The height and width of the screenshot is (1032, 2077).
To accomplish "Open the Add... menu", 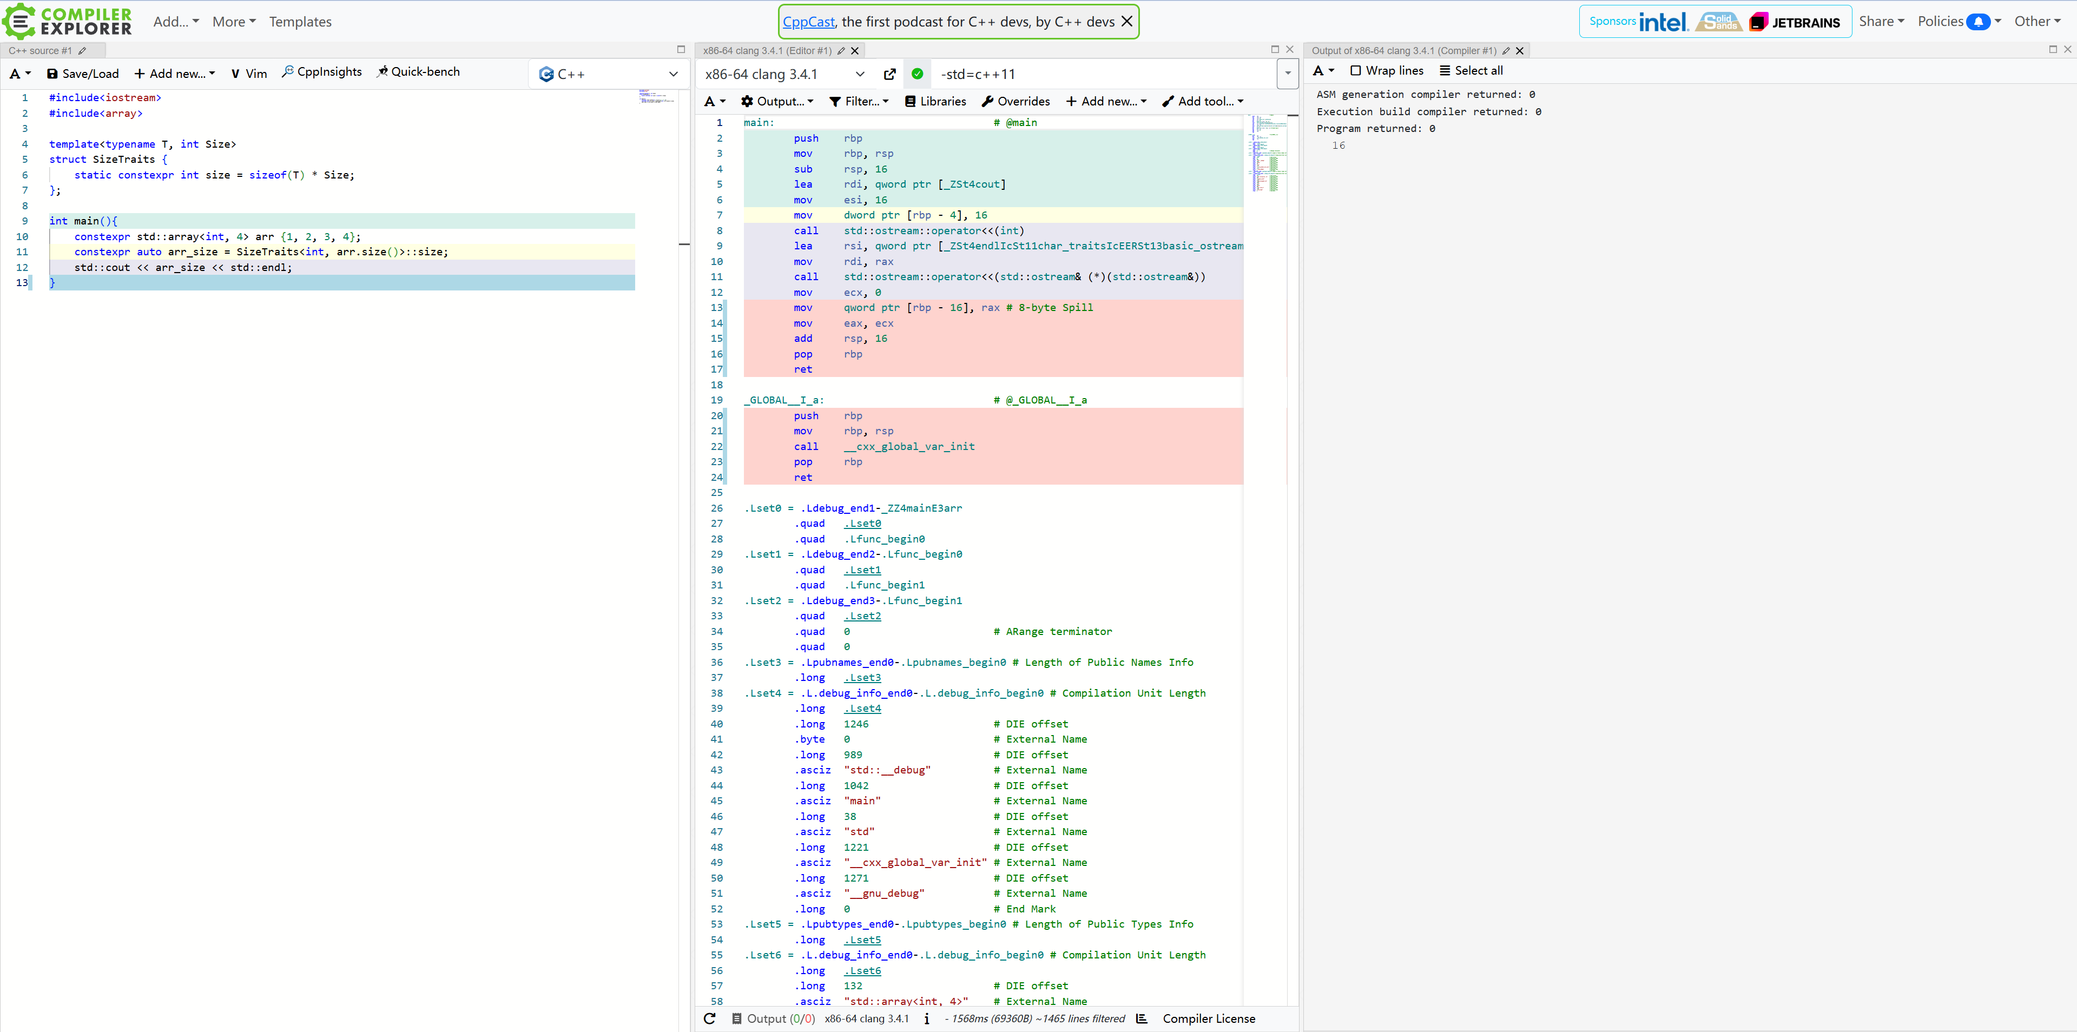I will 176,22.
